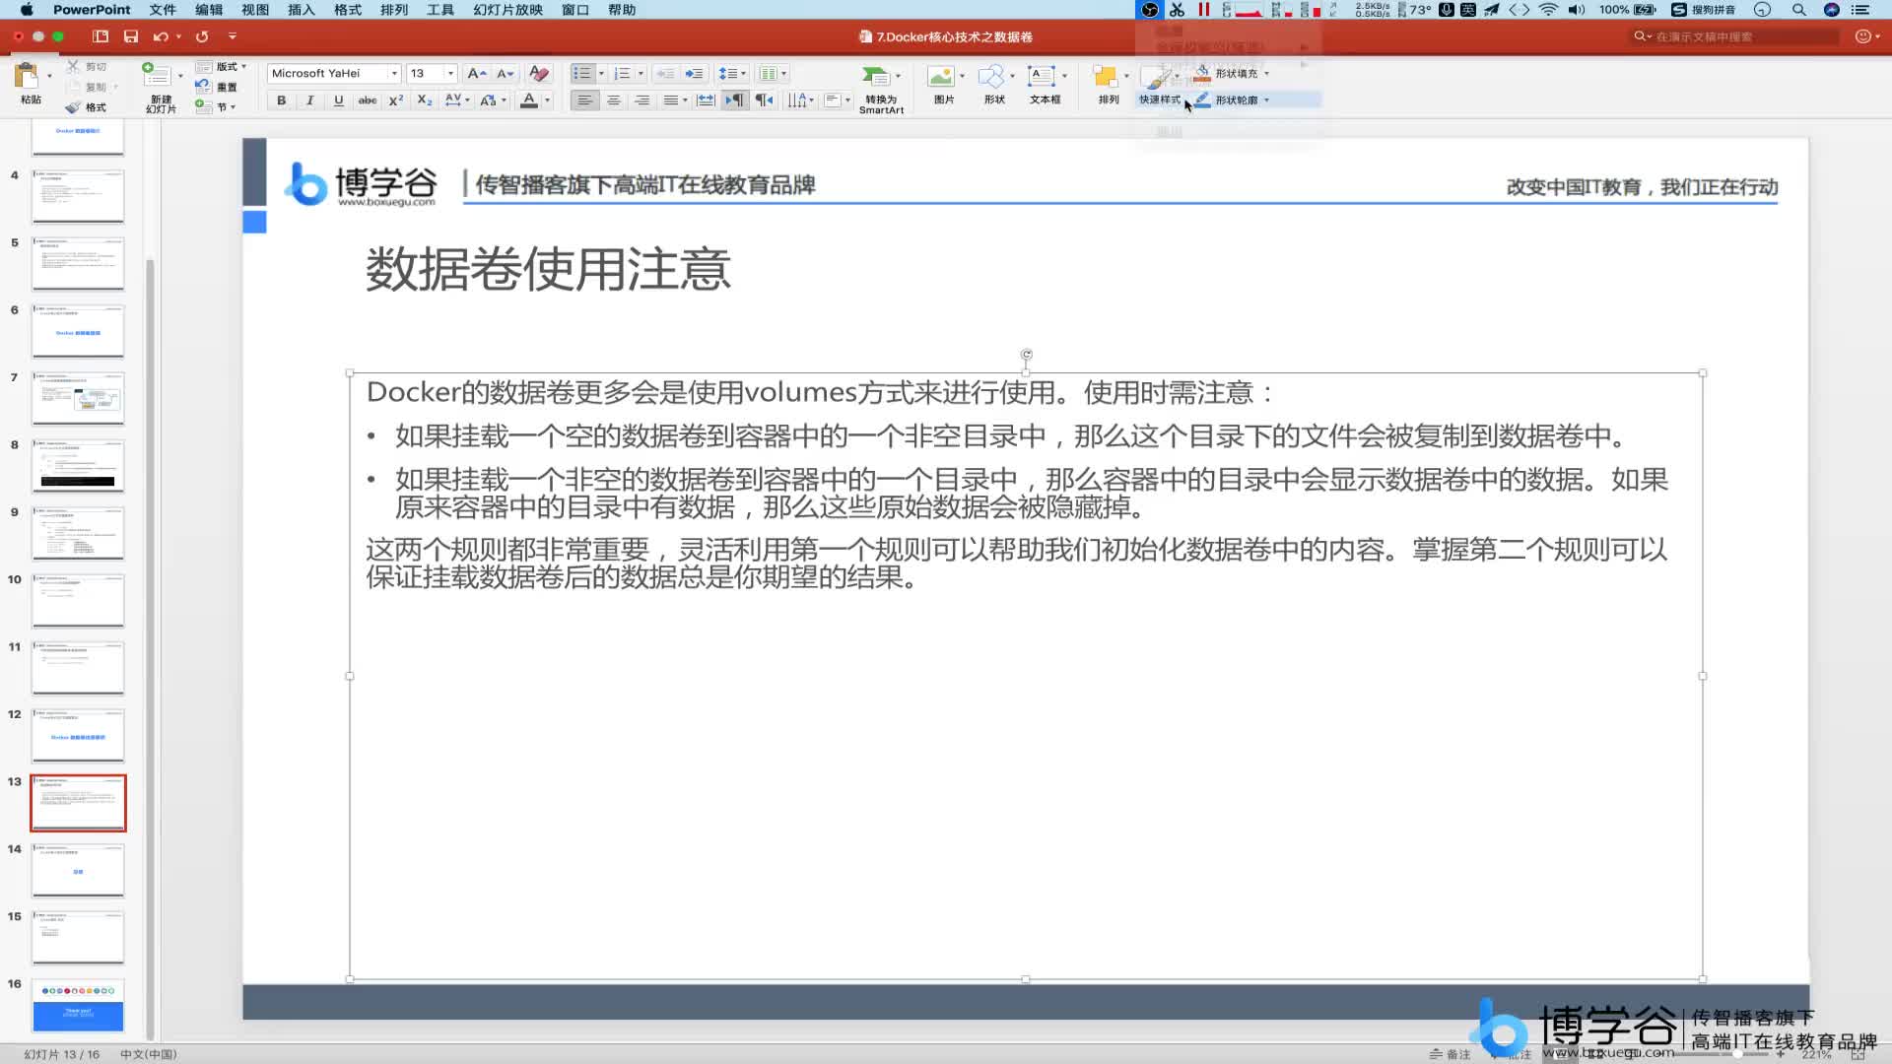Click the Shapes insert icon
Screen dimensions: 1892x1064
pos(991,76)
